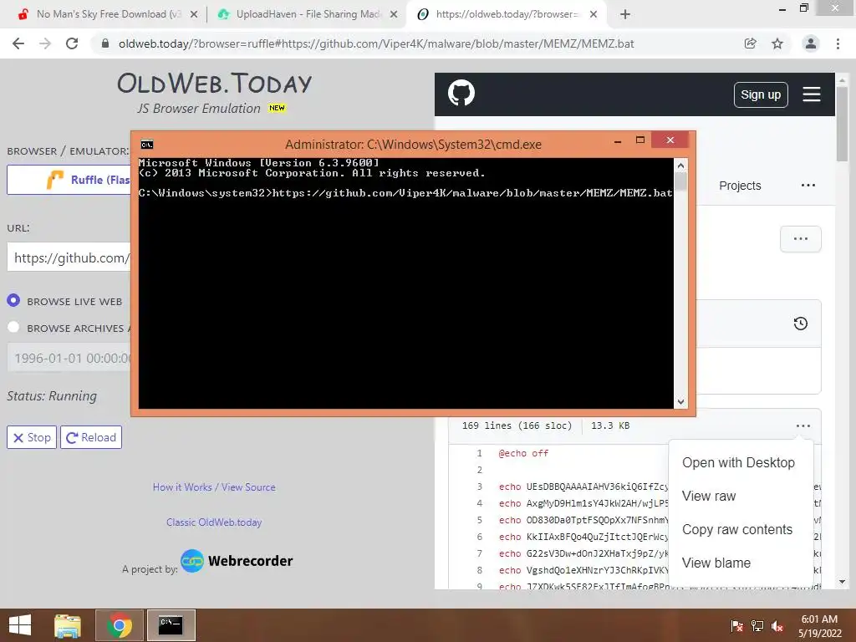Click the Chrome taskbar icon
Image resolution: width=856 pixels, height=642 pixels.
(119, 625)
